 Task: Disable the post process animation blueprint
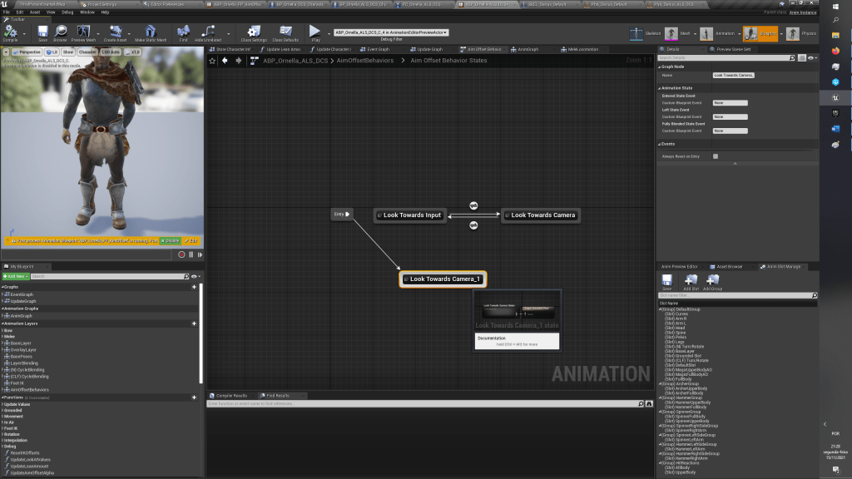tap(171, 240)
